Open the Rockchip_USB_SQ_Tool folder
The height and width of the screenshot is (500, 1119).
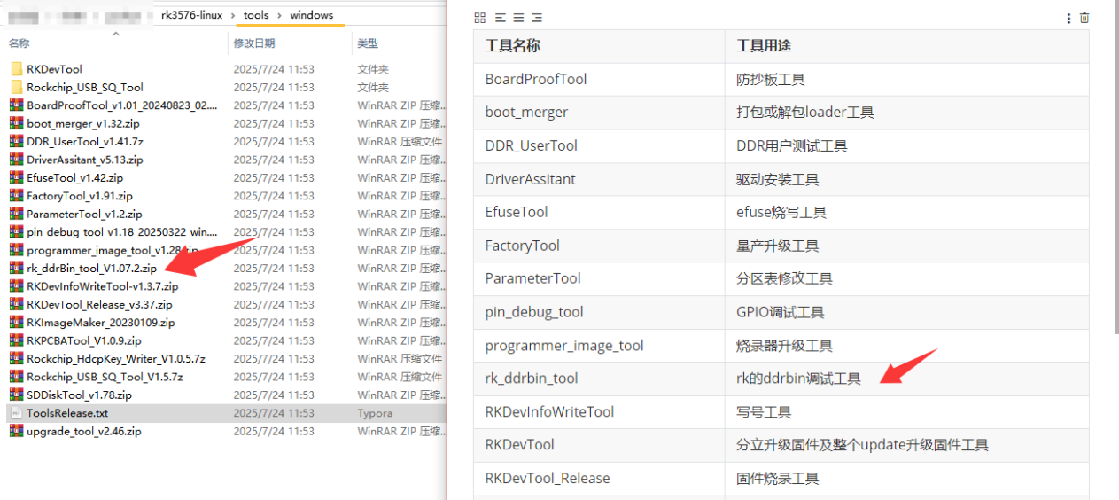pyautogui.click(x=84, y=87)
